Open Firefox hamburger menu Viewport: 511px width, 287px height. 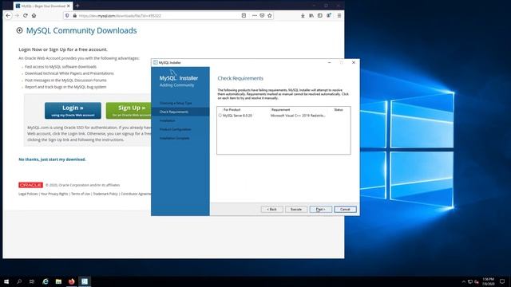(339, 15)
